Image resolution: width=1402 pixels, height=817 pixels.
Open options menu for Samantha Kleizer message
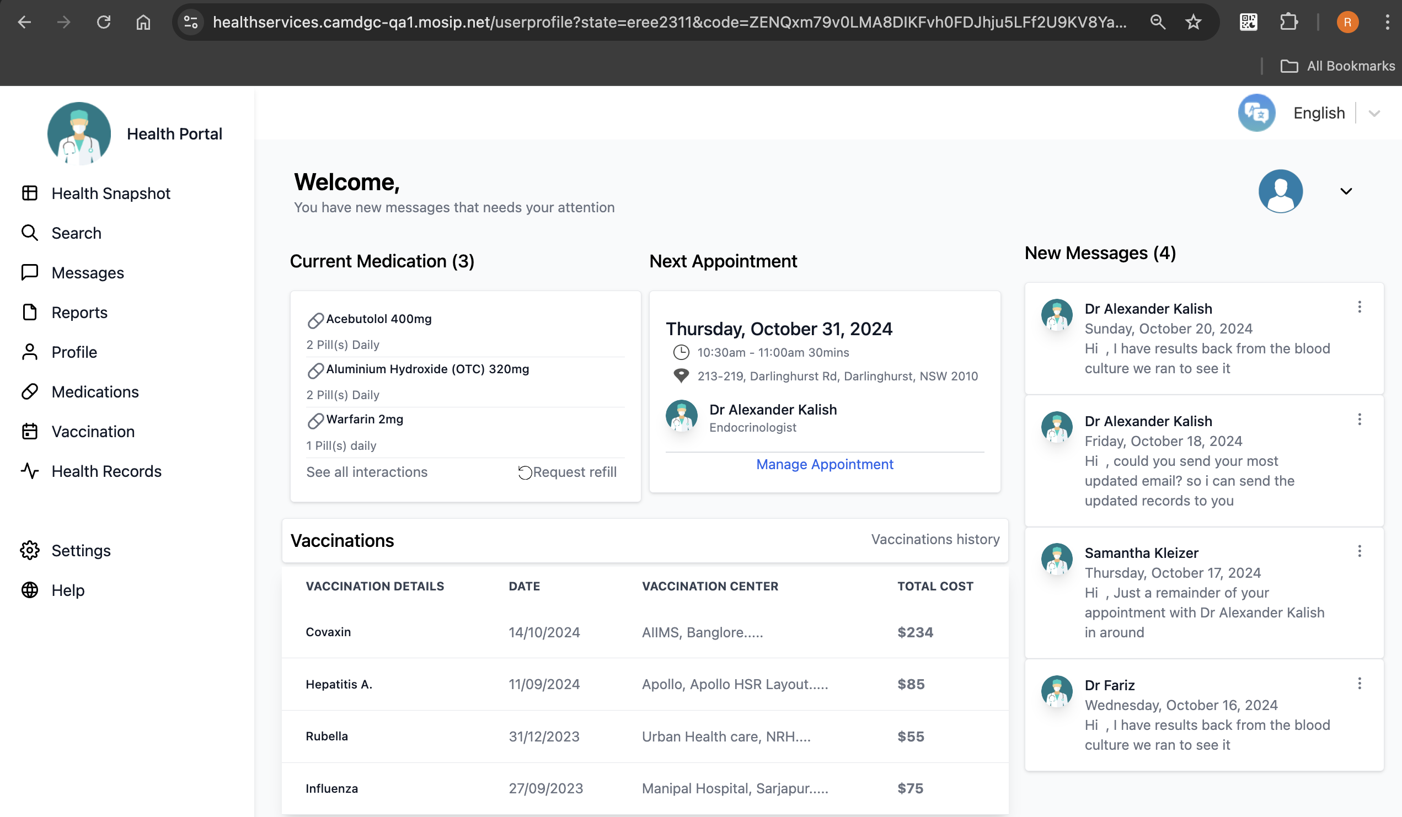coord(1359,551)
